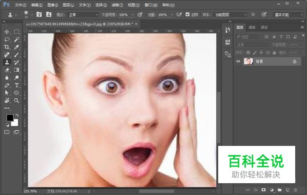Change the screen mode icon

17,132
